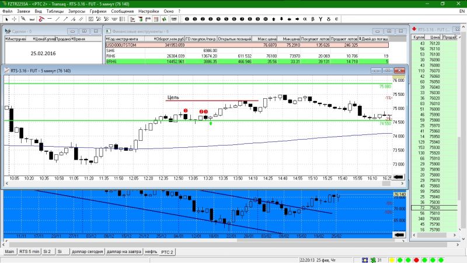The width and height of the screenshot is (467, 263).
Task: Click the green exchange arrows status icon
Action: click(x=373, y=260)
